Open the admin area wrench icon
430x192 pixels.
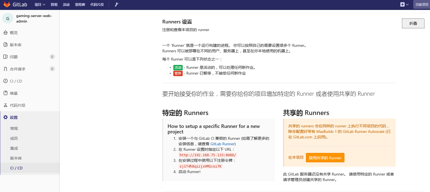click(116, 5)
